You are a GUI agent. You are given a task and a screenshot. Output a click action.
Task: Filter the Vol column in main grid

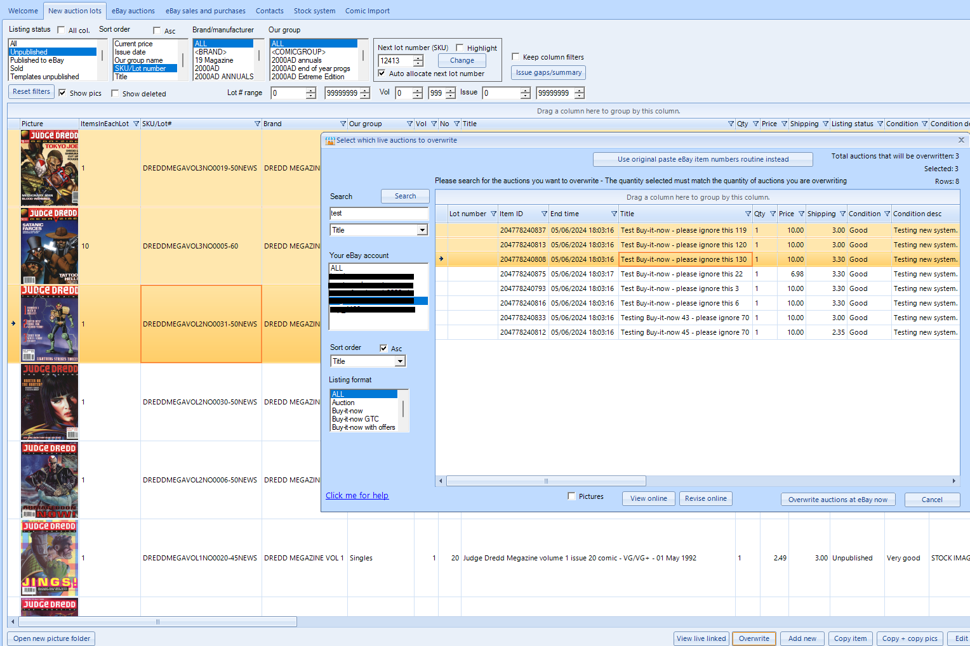(x=434, y=124)
